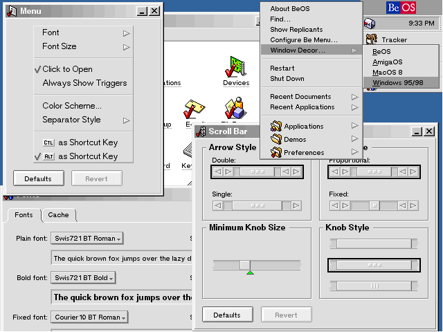Switch to the Cache tab
Viewport: 443px width, 332px height.
[58, 215]
